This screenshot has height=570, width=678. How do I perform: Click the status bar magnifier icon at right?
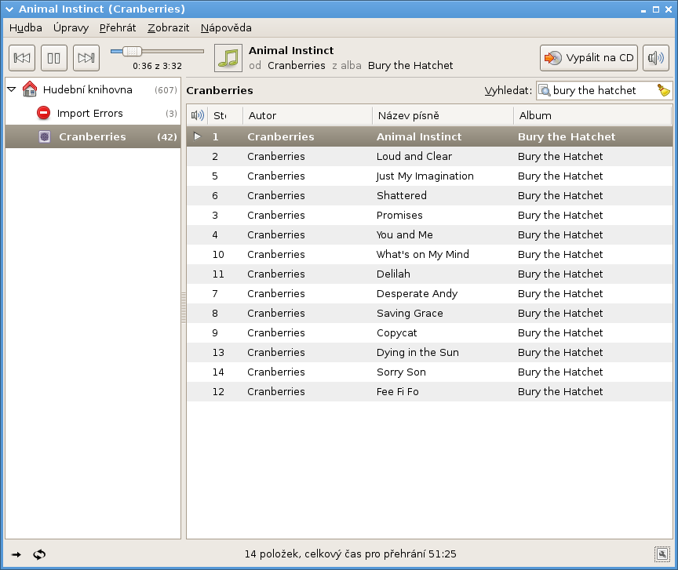(x=662, y=554)
